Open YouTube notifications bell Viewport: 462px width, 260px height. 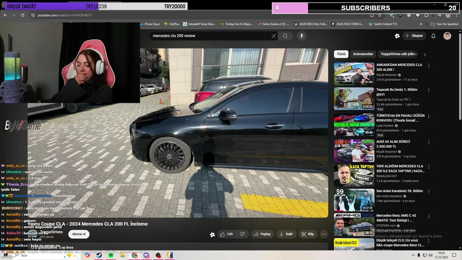point(433,36)
